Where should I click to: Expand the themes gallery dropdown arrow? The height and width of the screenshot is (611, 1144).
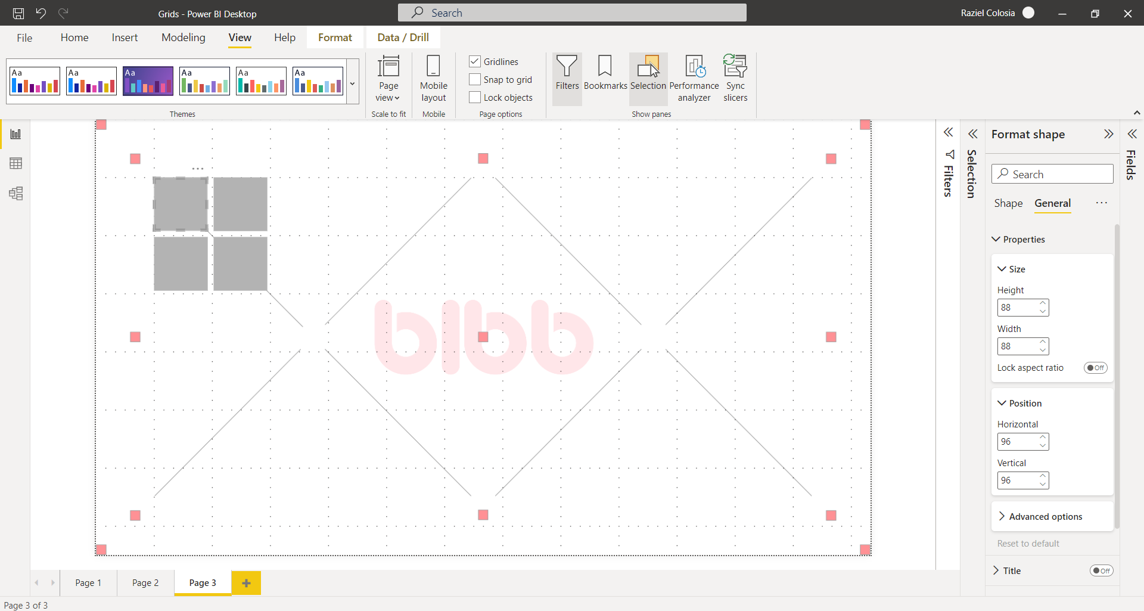click(352, 83)
